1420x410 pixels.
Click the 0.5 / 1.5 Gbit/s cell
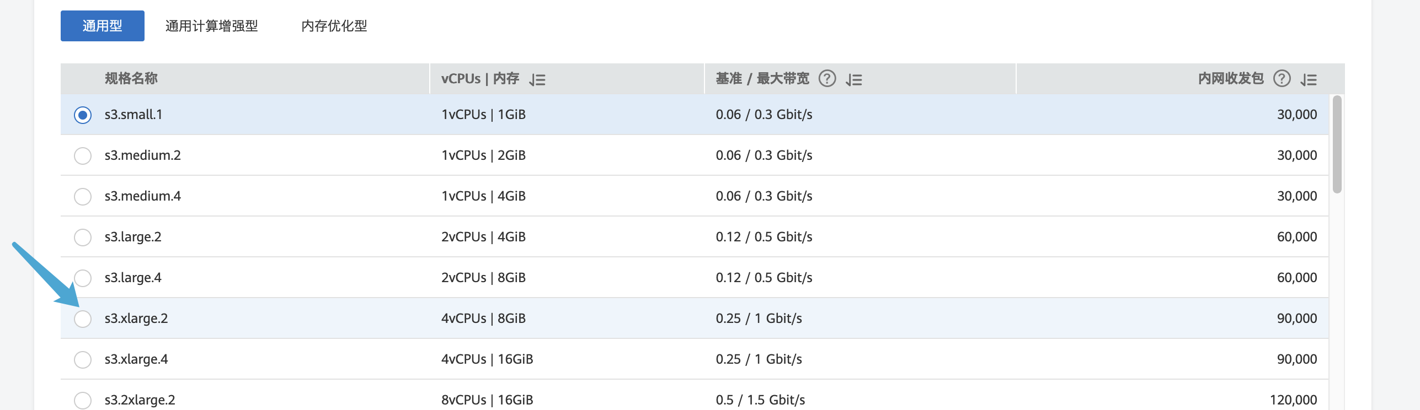pos(761,400)
